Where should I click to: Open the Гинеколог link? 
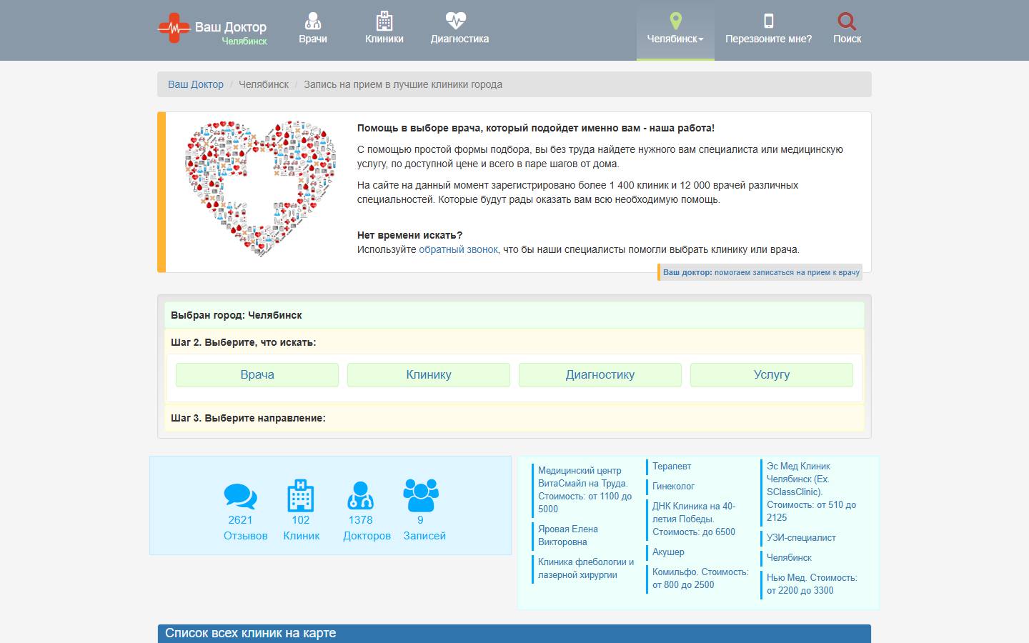coord(673,486)
